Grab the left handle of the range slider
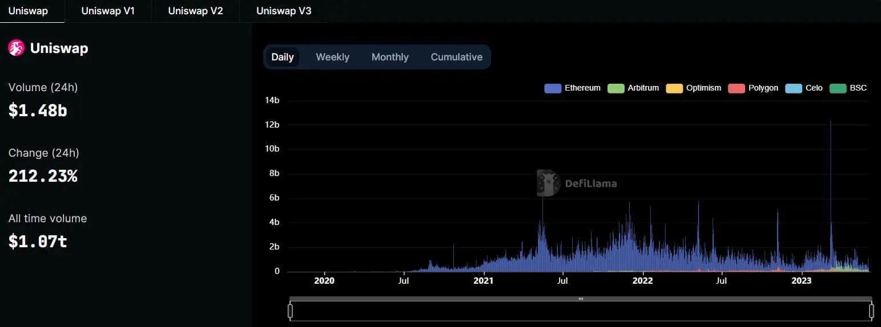Viewport: 881px width, 327px height. click(290, 311)
